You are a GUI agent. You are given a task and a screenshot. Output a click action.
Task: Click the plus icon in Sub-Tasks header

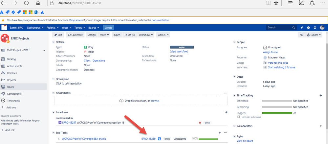click(x=220, y=133)
